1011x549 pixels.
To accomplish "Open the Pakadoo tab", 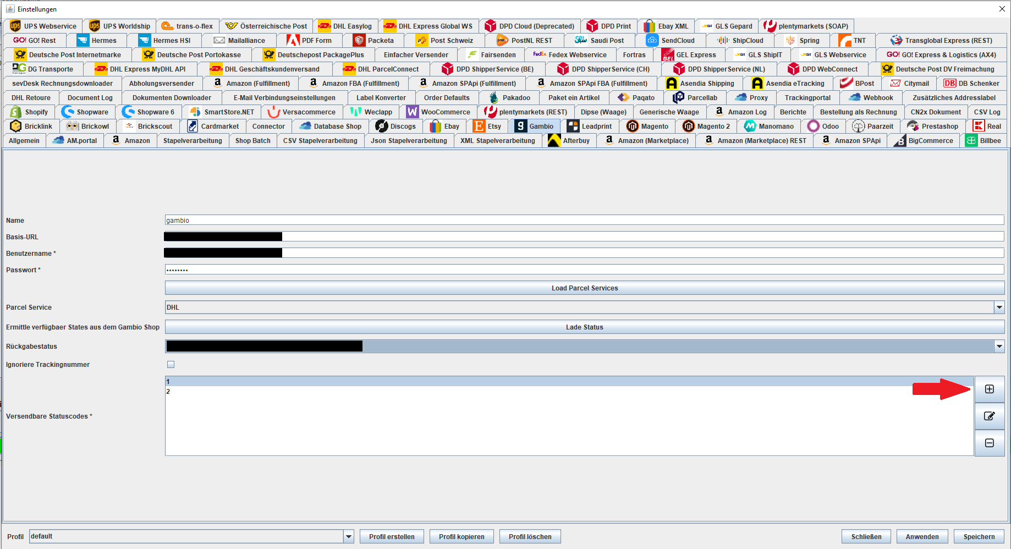I will pyautogui.click(x=509, y=97).
